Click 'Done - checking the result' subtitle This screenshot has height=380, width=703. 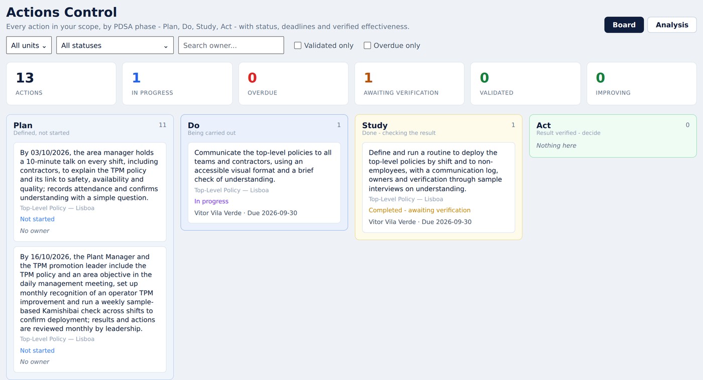[399, 133]
